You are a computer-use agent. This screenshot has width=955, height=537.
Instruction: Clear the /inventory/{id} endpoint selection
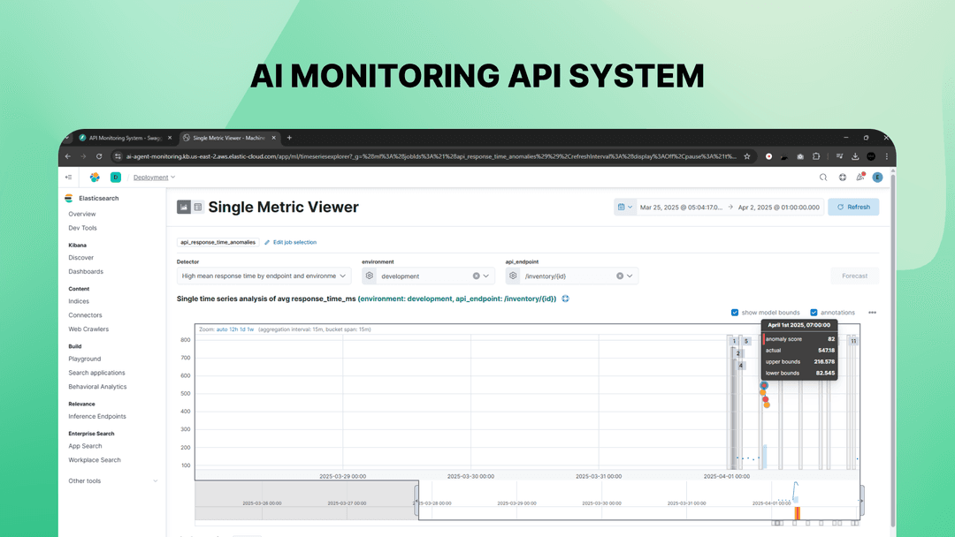[x=619, y=276]
